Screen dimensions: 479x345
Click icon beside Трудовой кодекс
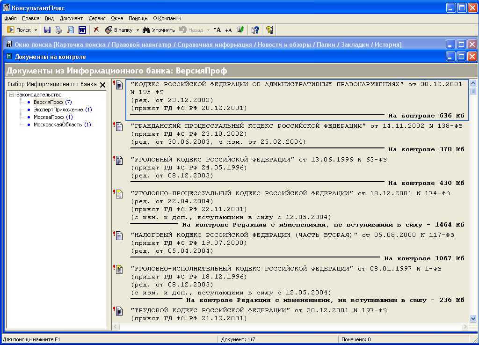tap(118, 310)
